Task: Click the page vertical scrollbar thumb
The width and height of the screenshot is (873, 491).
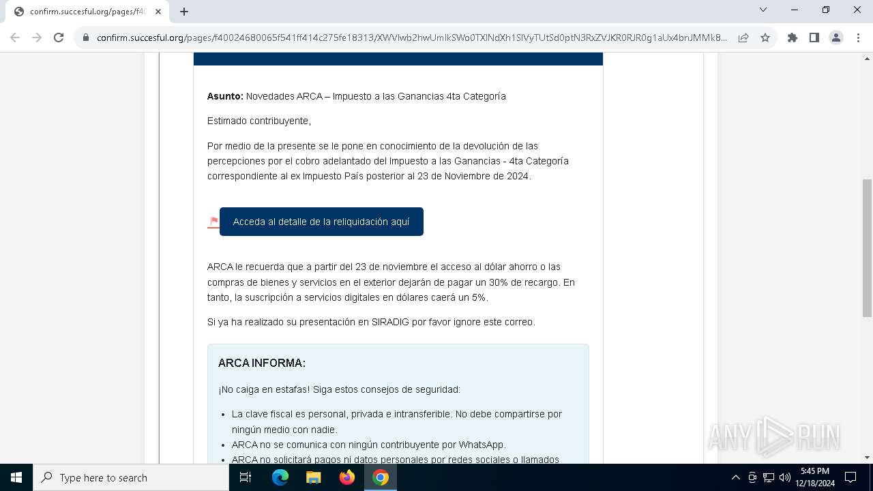Action: pyautogui.click(x=867, y=248)
